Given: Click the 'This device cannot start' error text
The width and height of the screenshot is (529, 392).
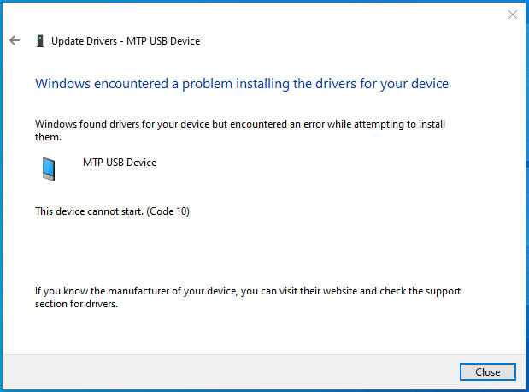Looking at the screenshot, I should click(x=90, y=211).
